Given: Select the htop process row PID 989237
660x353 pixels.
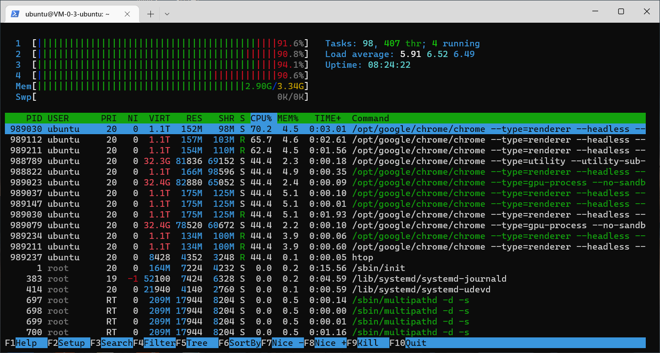Looking at the screenshot, I should pos(325,257).
